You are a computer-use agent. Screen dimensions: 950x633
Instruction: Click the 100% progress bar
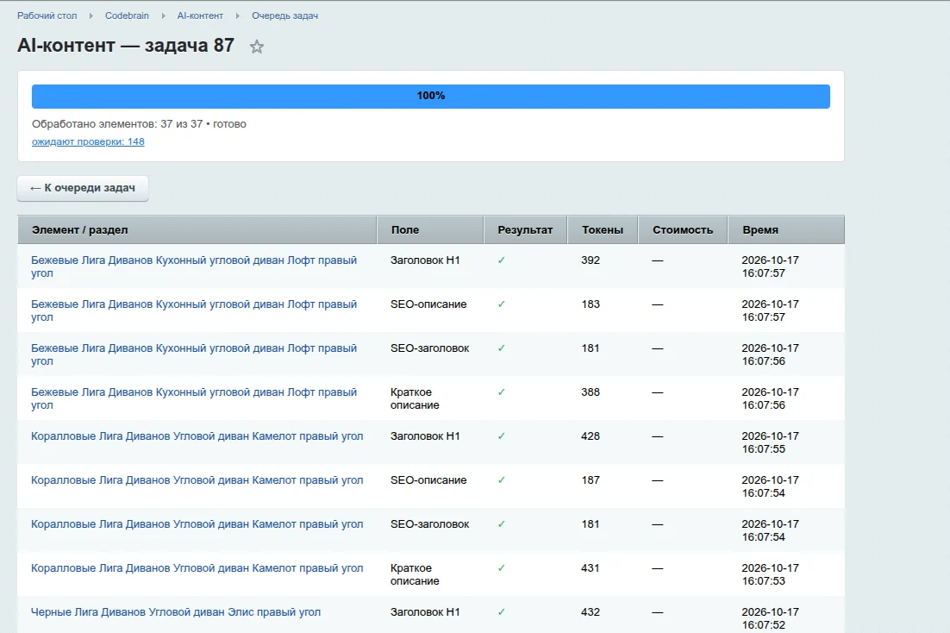coord(431,97)
